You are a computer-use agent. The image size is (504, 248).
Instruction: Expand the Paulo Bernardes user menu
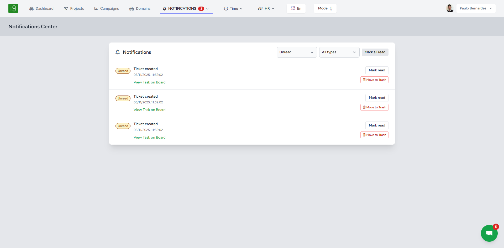[x=476, y=8]
